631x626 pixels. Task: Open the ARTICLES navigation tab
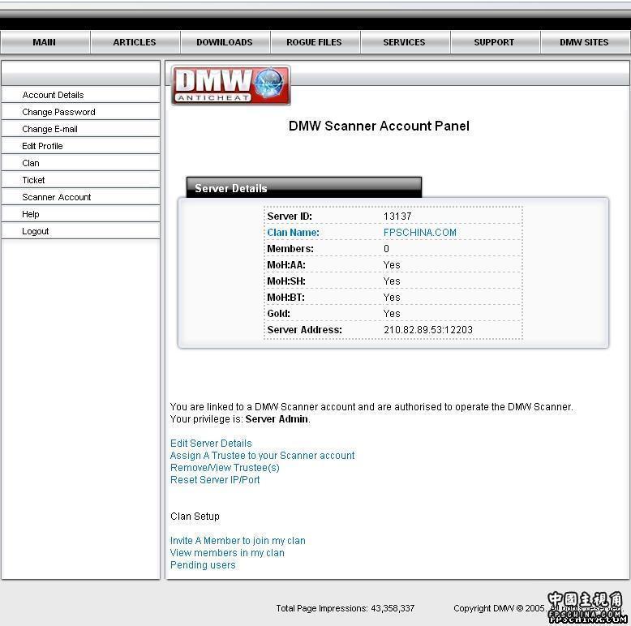(x=135, y=42)
